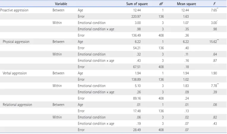Click the F value 15.62

point(213,42)
